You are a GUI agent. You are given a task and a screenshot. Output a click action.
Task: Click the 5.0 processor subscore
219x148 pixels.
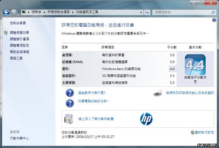pos(172,55)
